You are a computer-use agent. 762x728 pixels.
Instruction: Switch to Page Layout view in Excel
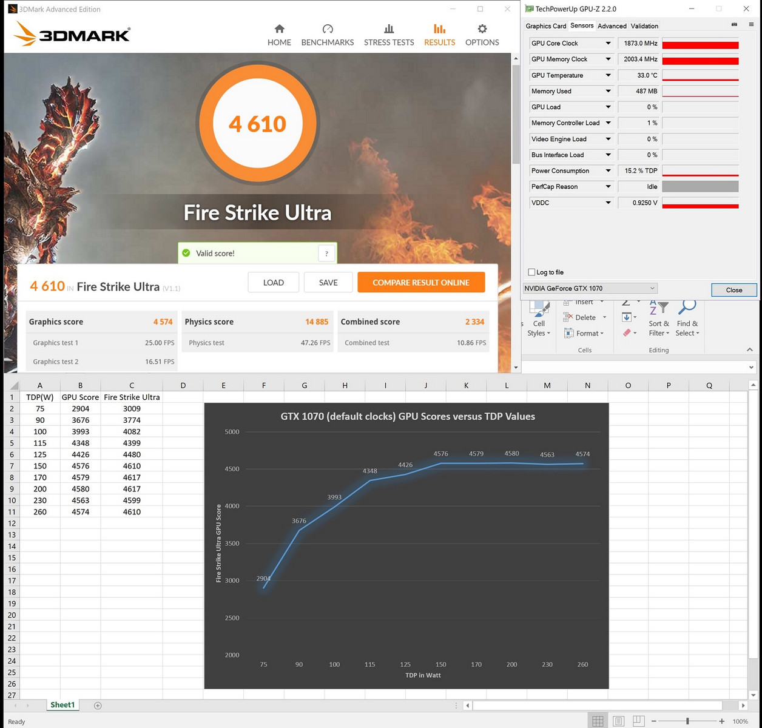click(618, 721)
